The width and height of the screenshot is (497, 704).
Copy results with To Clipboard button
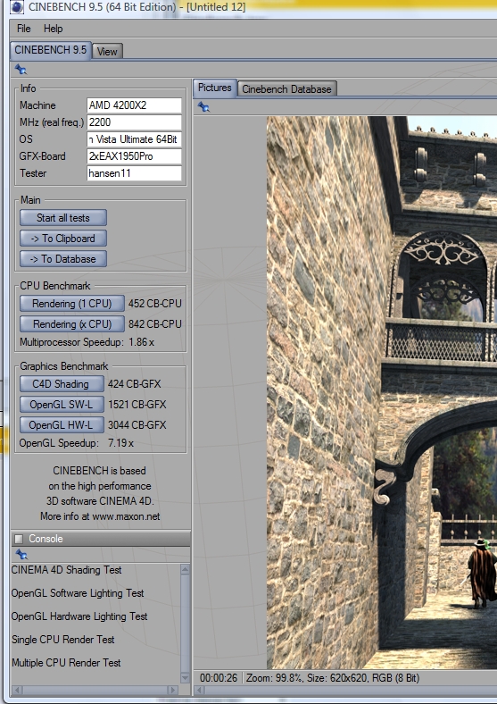click(62, 239)
